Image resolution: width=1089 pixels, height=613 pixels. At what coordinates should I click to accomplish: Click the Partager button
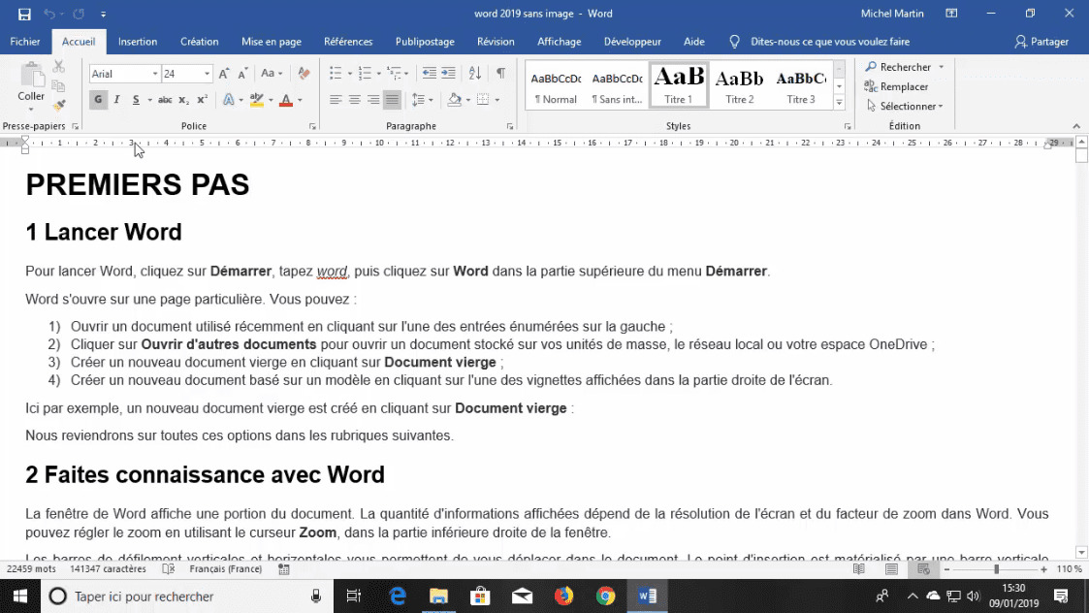click(x=1041, y=42)
